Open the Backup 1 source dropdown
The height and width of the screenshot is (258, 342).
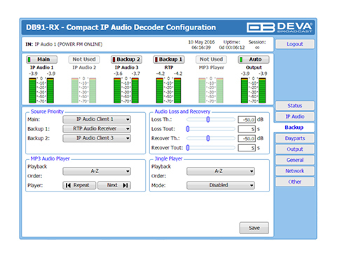97,129
